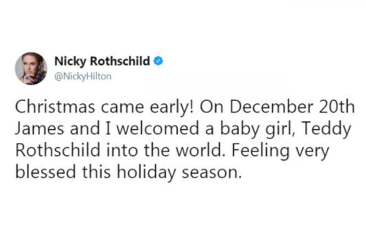
Task: Click the Nicky Rothschild display name
Action: pos(102,61)
